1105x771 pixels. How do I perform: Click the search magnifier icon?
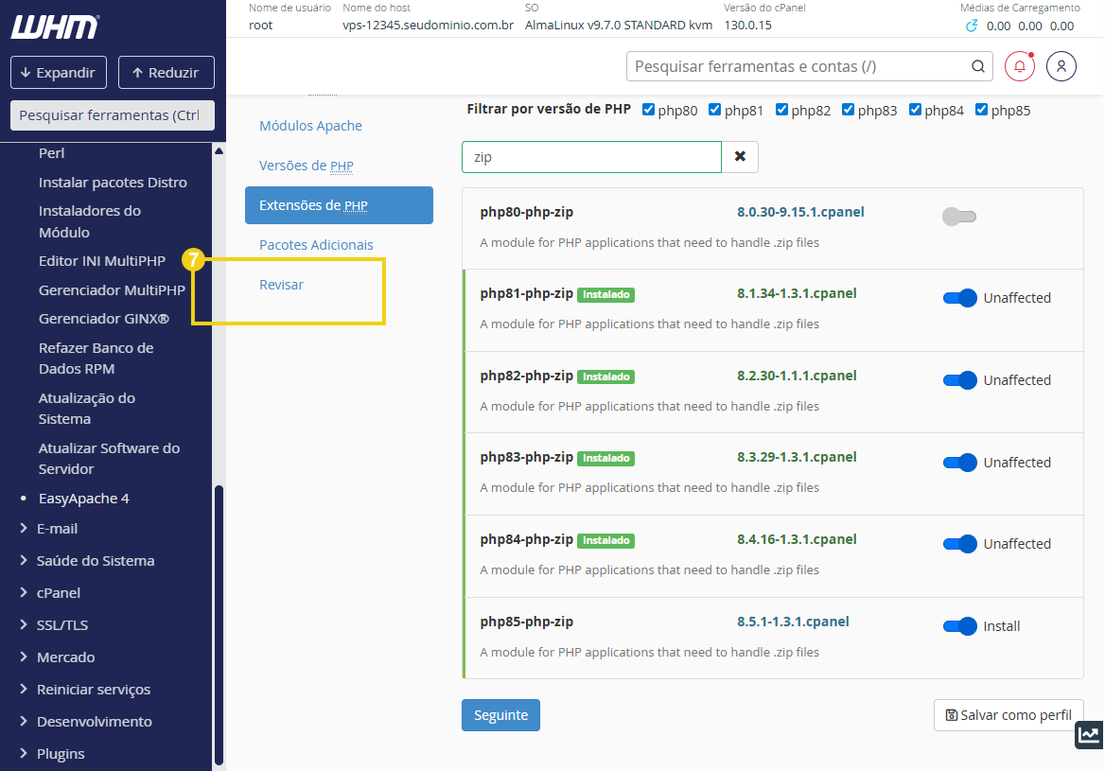pos(977,67)
